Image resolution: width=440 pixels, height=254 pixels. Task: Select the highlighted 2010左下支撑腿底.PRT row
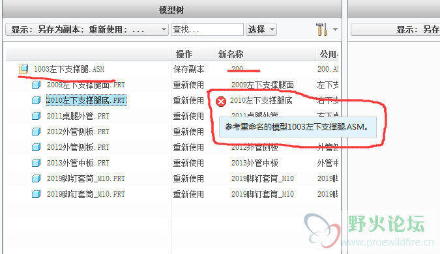[x=86, y=100]
